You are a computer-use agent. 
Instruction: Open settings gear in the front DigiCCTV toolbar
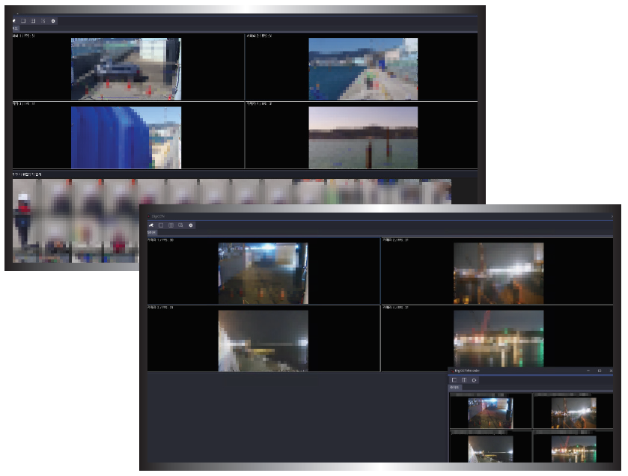(x=191, y=225)
